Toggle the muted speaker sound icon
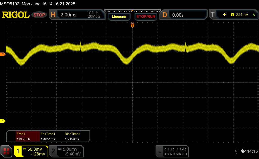This screenshot has height=159, width=259. point(243,151)
